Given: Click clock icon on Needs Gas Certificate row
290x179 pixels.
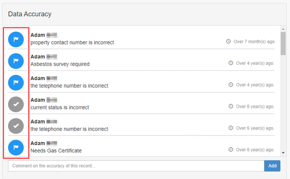Looking at the screenshot, I should [x=231, y=149].
